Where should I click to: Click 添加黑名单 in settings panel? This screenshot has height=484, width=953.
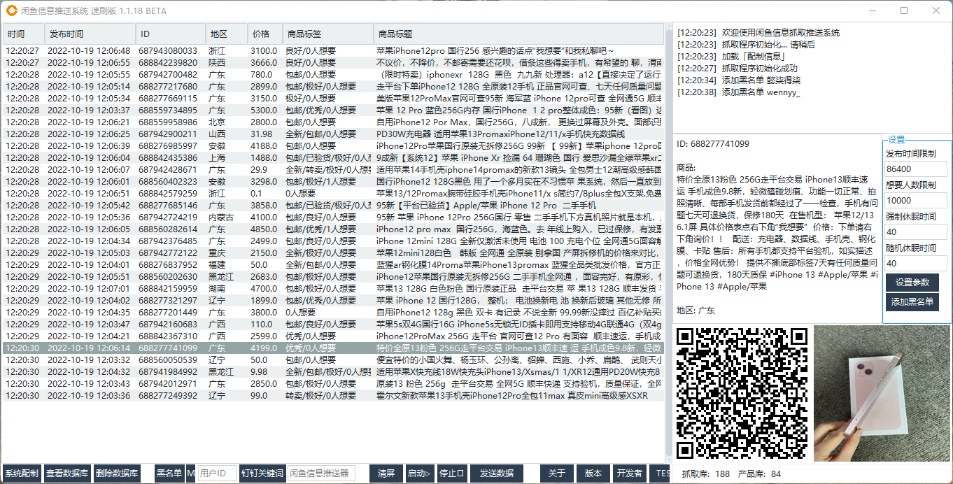[x=912, y=302]
